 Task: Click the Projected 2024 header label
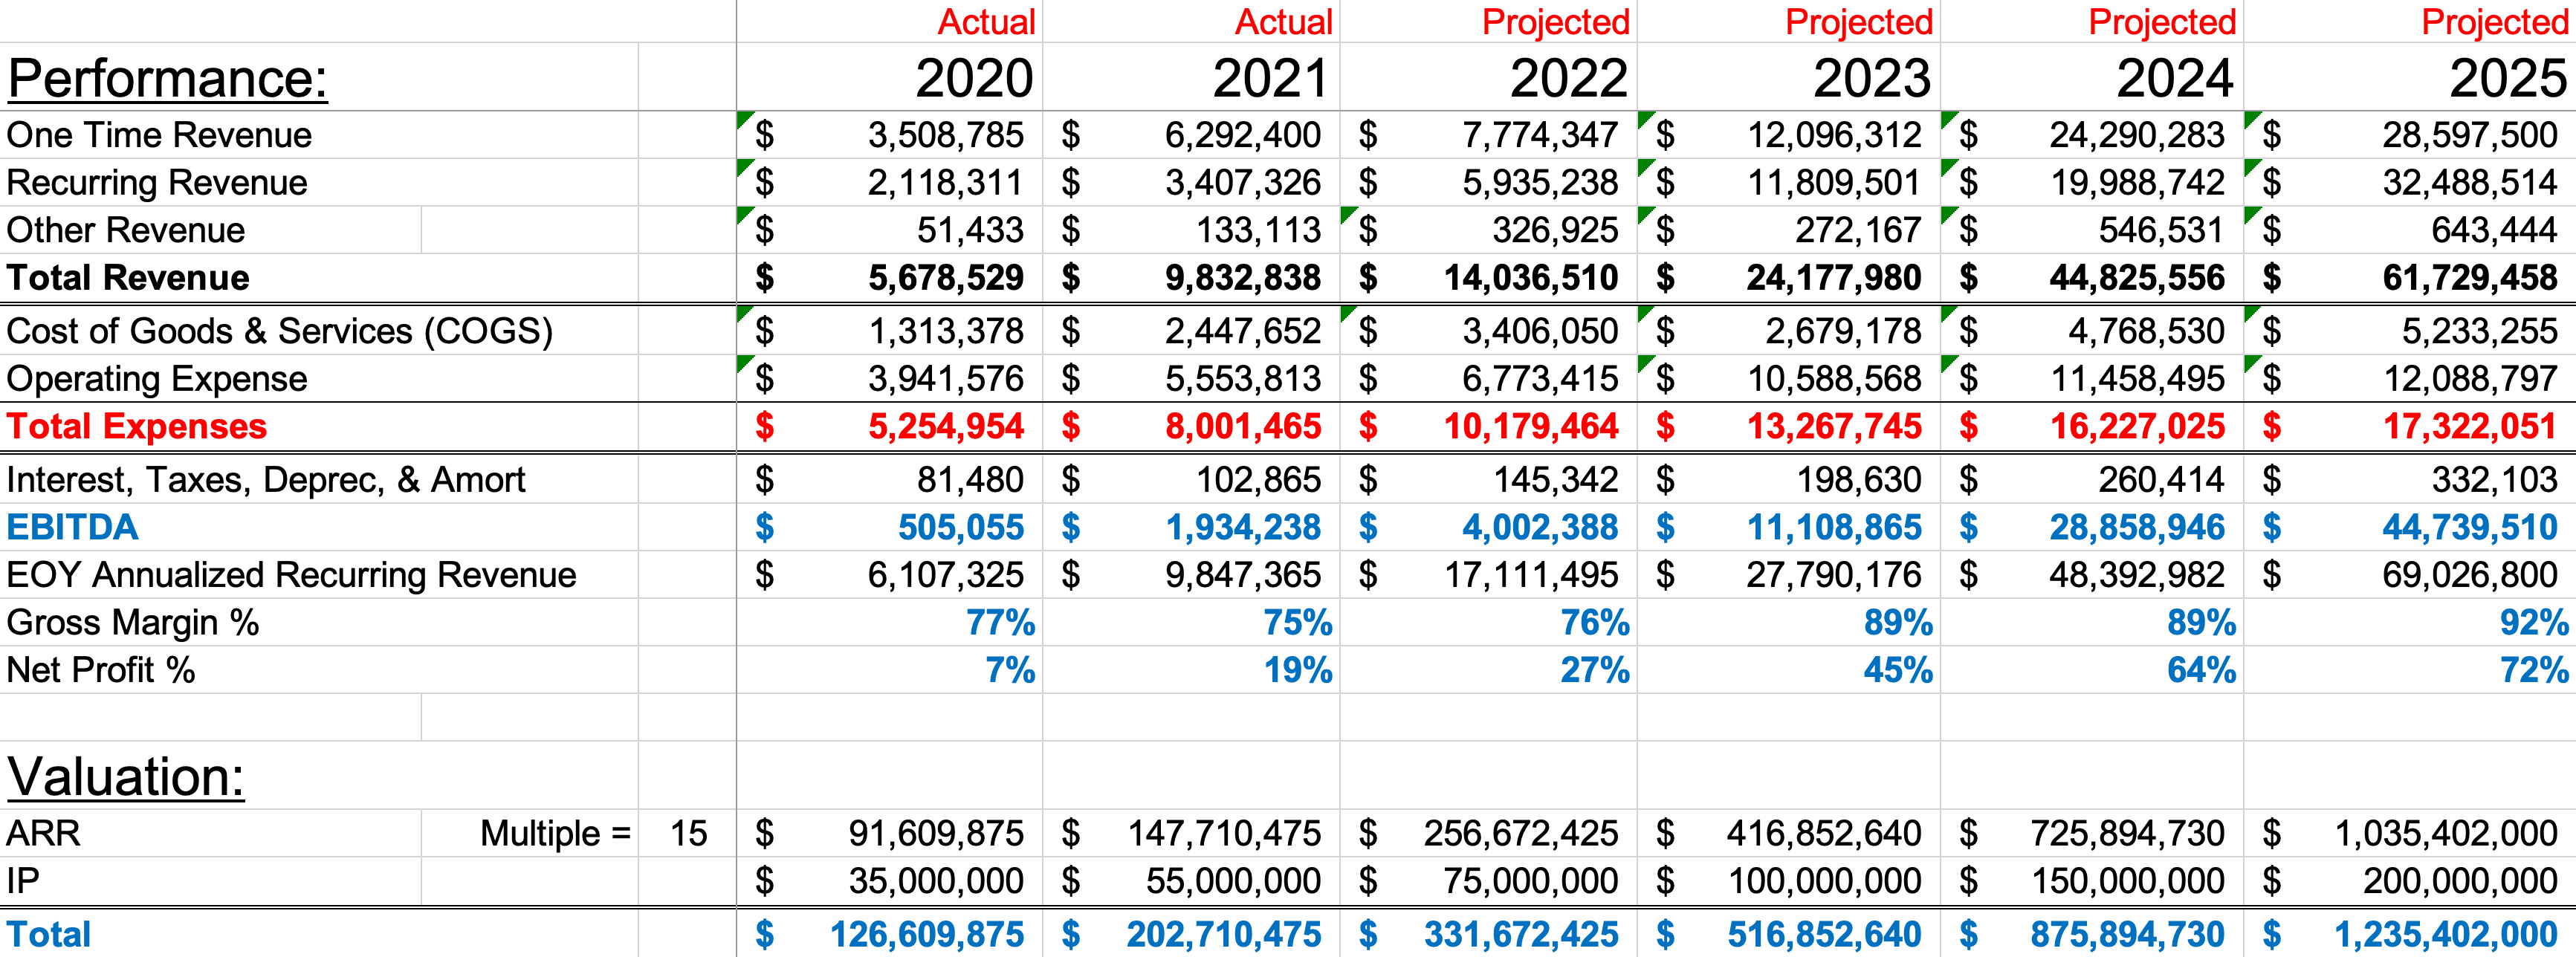(2161, 22)
